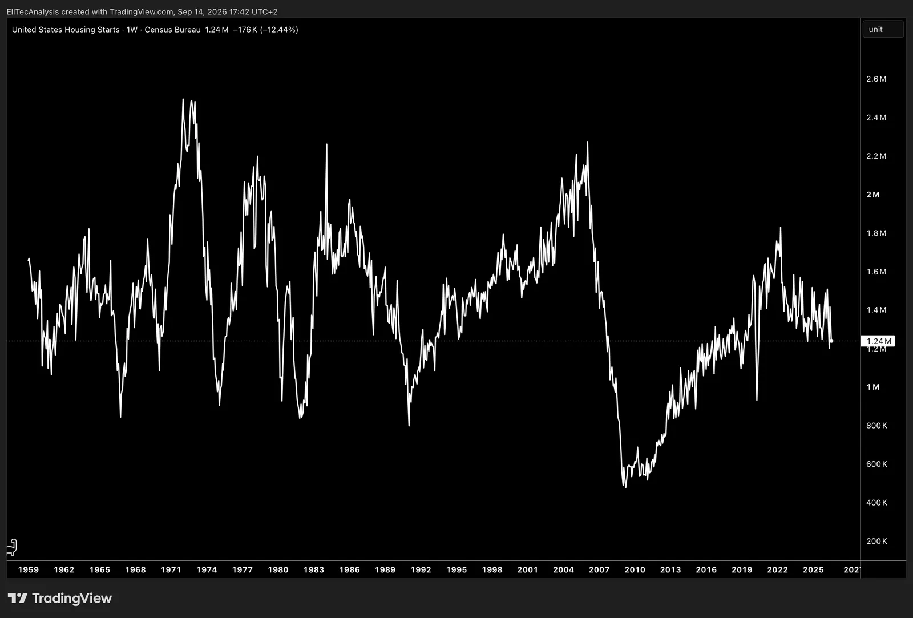This screenshot has width=913, height=618.
Task: Click the 1959 label on time axis
Action: (29, 569)
